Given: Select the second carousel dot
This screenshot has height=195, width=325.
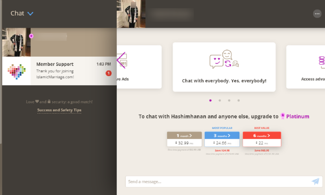Looking at the screenshot, I should (220, 100).
